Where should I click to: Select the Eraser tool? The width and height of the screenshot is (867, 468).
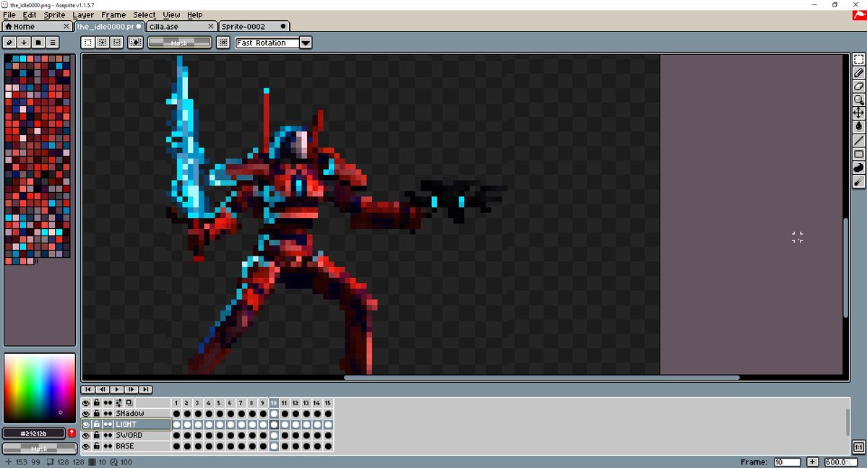coord(858,86)
